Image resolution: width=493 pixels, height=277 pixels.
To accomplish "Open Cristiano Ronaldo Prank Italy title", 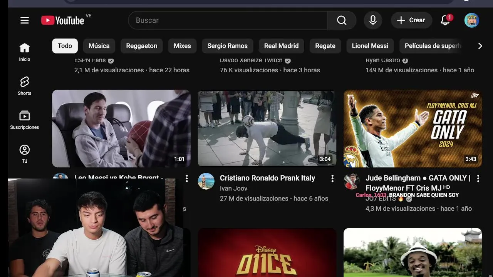I will tap(267, 178).
